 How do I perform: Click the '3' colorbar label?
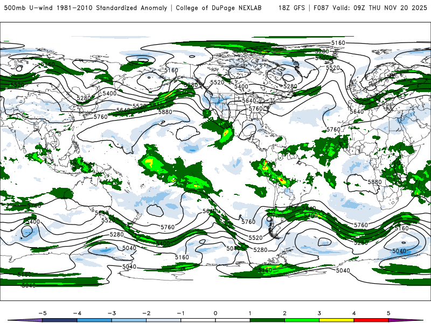coord(319,313)
